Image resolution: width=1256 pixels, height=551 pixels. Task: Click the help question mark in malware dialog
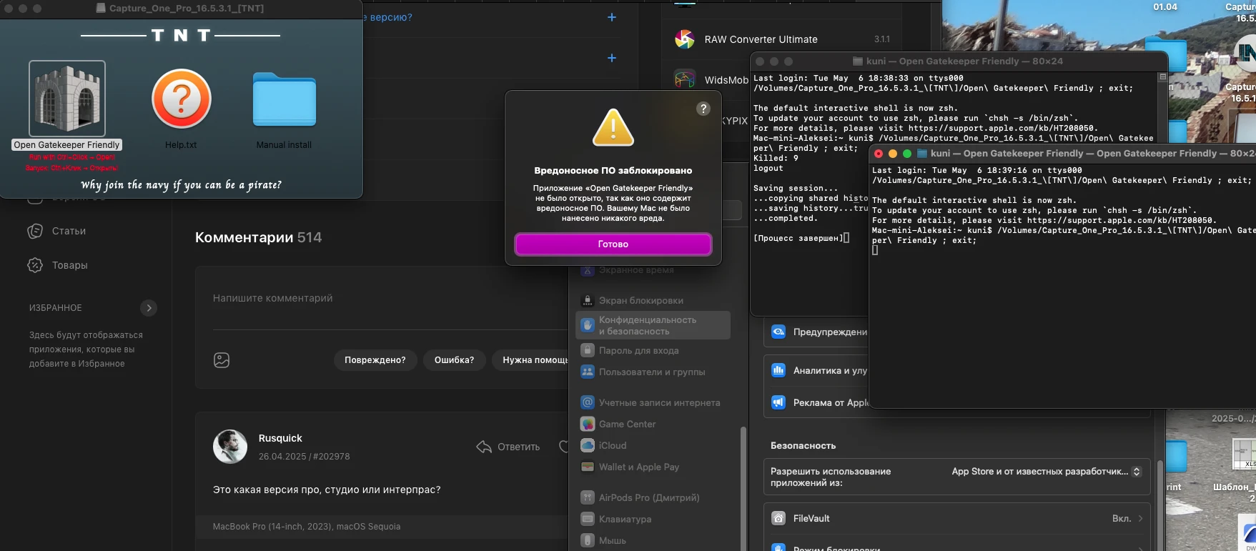click(x=703, y=109)
